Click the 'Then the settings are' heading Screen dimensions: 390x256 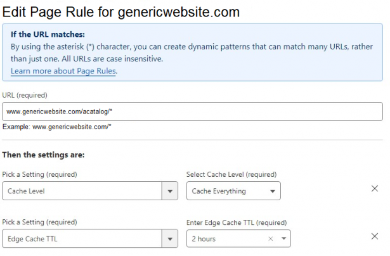43,155
